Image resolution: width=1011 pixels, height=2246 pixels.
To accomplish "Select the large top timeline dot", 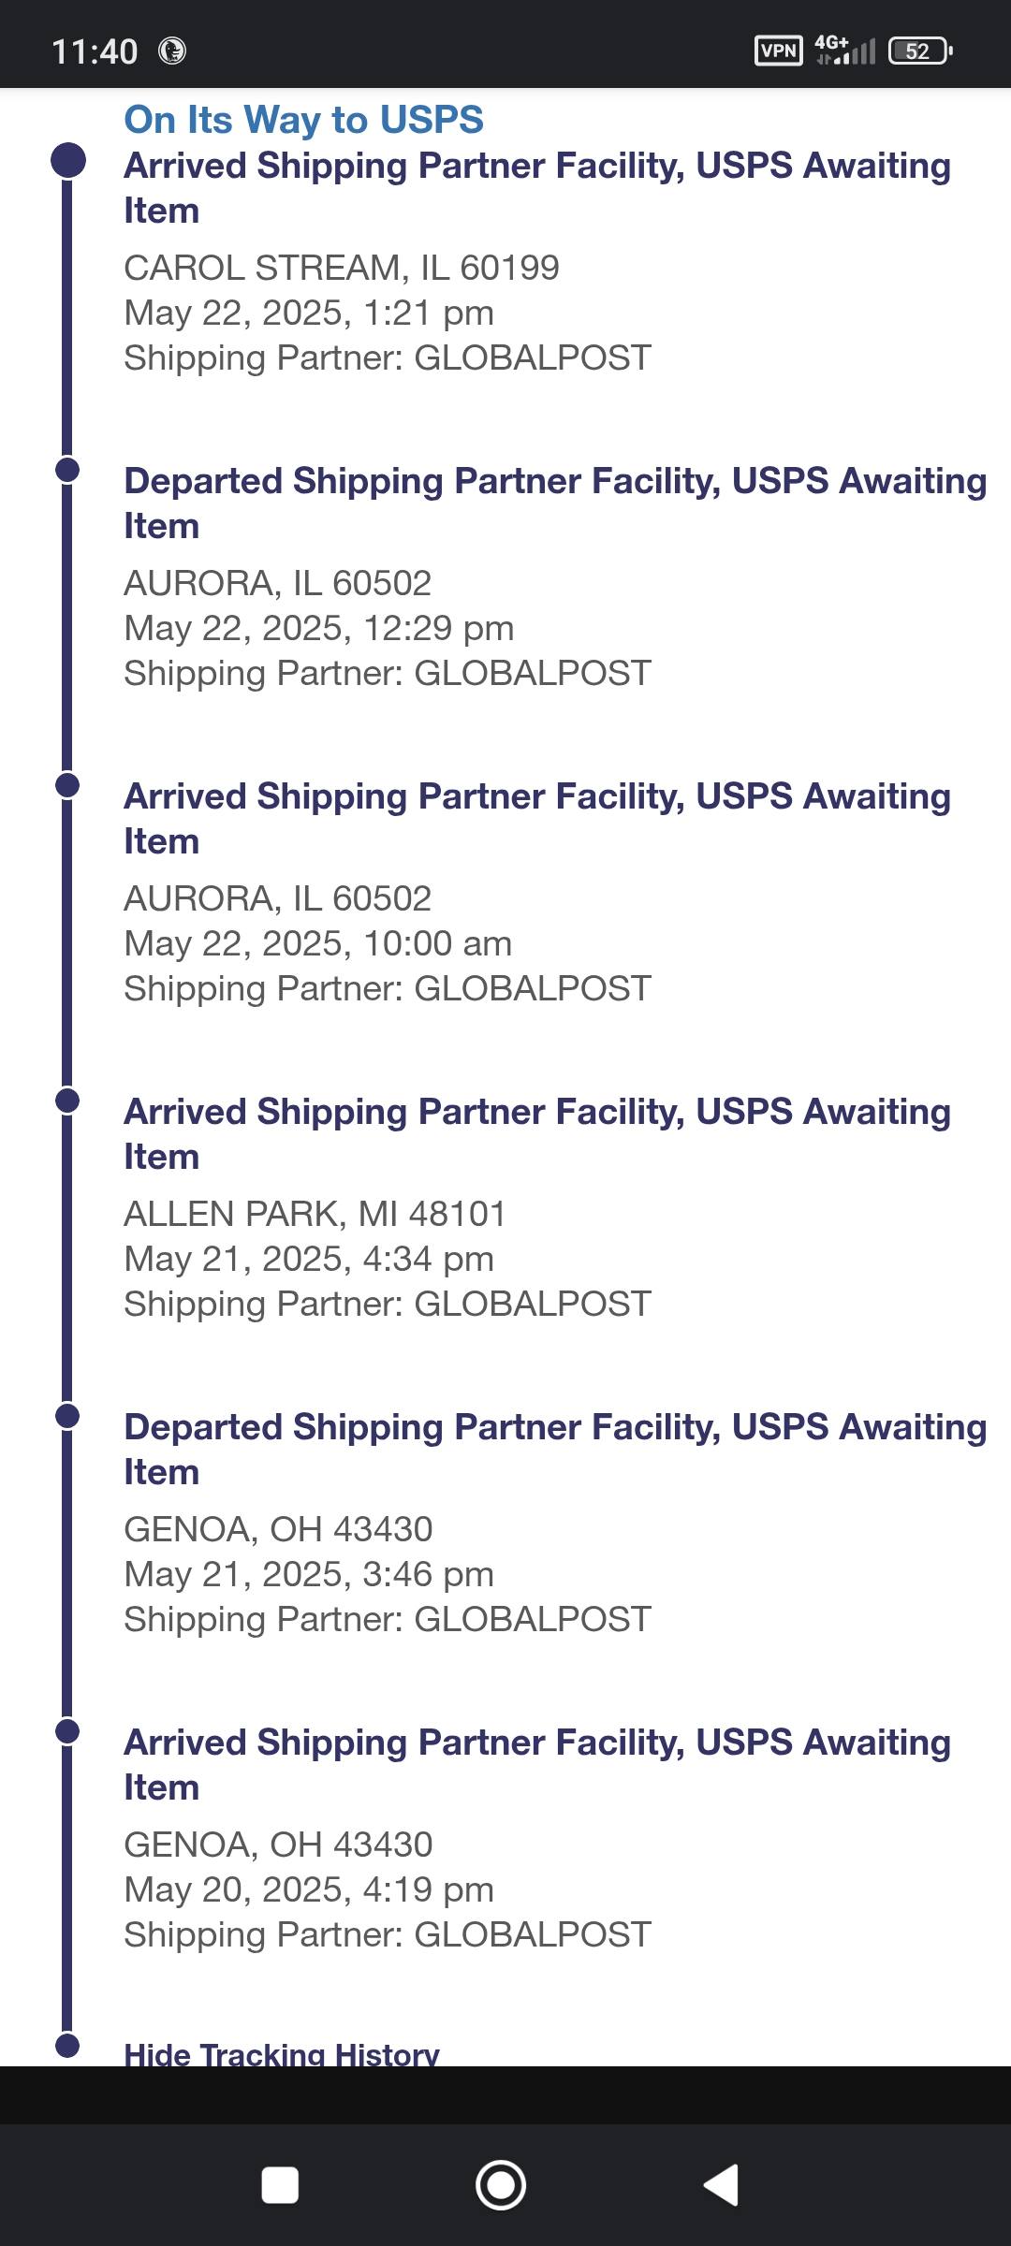I will coord(67,160).
